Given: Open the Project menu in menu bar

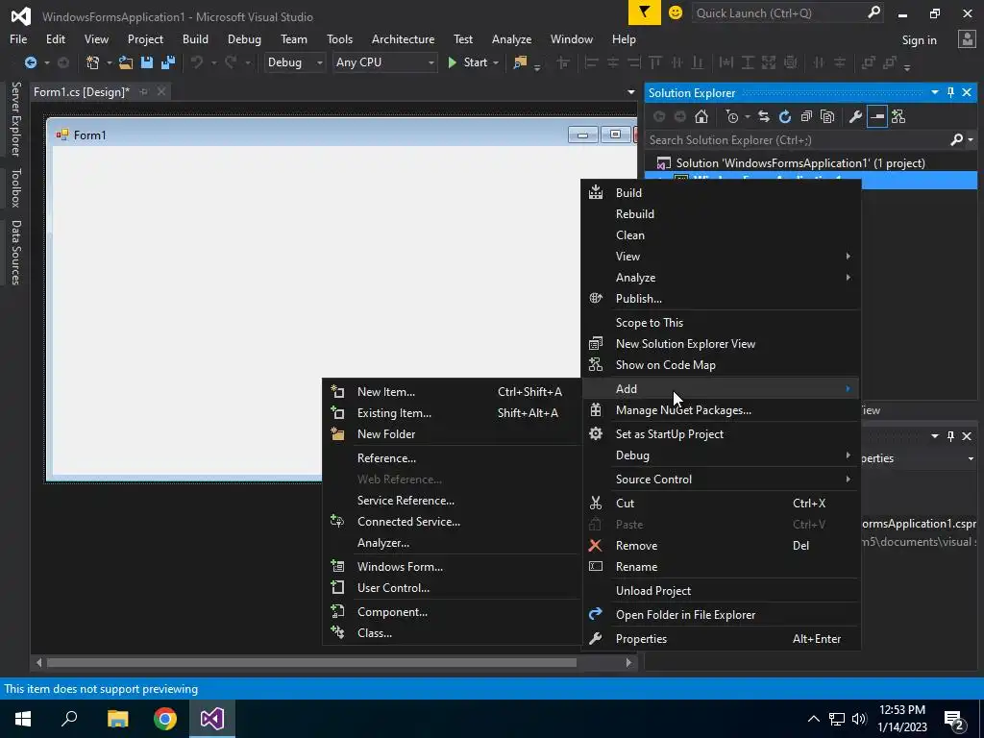Looking at the screenshot, I should coord(145,38).
